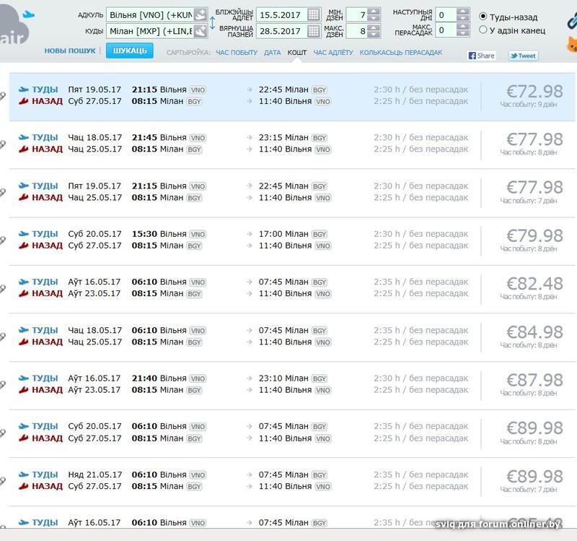Click the Няд 21.05.17 departure date
This screenshot has height=541, width=577.
pyautogui.click(x=95, y=475)
